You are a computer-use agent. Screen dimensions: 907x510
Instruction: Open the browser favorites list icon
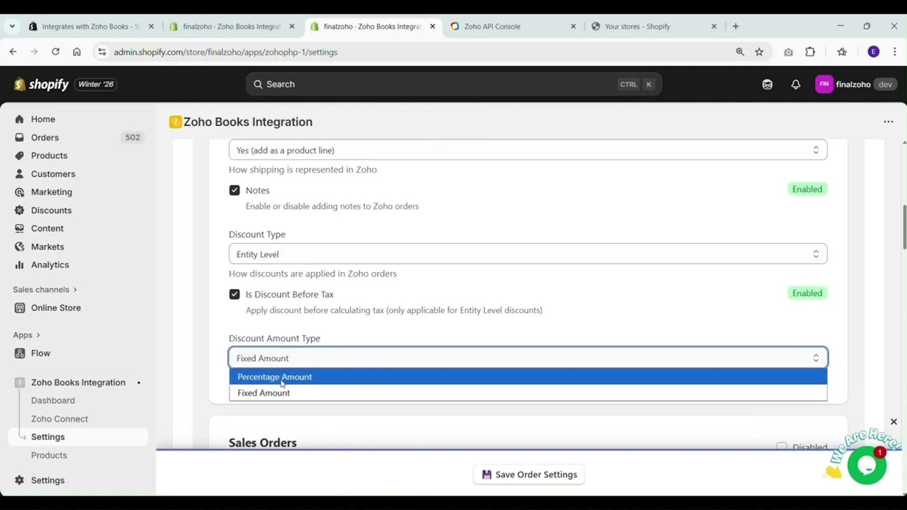click(842, 52)
